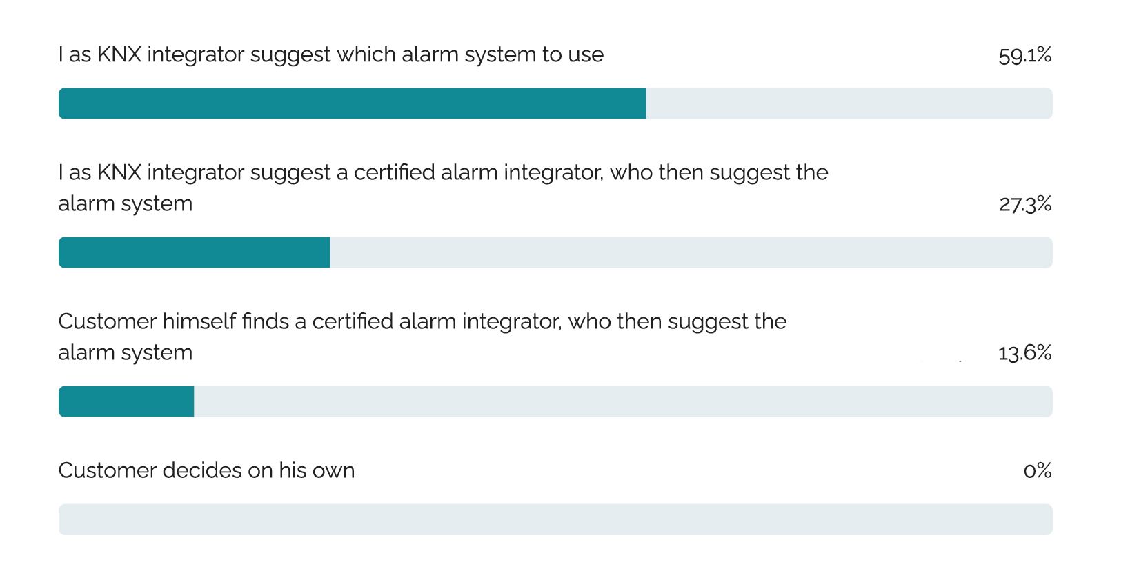Click the grey unfilled part of the 59.1% bar
The image size is (1139, 580).
tap(849, 103)
